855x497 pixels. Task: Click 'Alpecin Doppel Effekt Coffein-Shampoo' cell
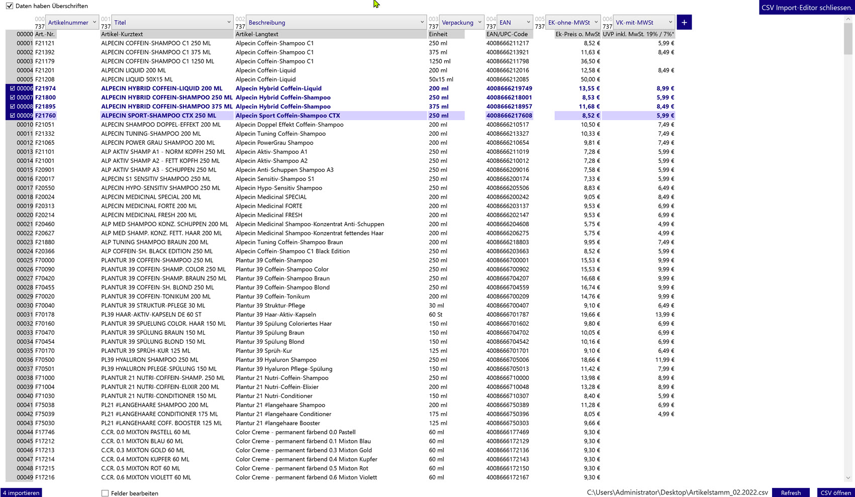(x=290, y=125)
